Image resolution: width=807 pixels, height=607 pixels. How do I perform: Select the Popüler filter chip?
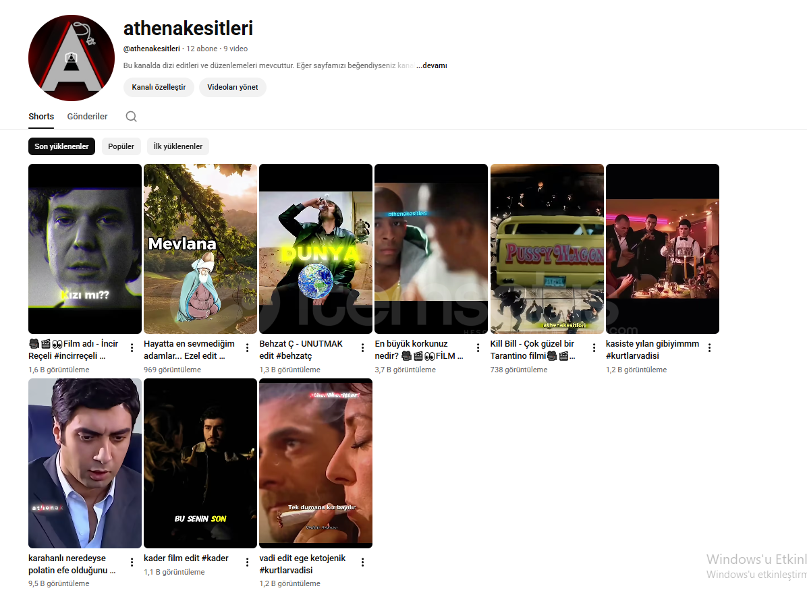point(121,146)
